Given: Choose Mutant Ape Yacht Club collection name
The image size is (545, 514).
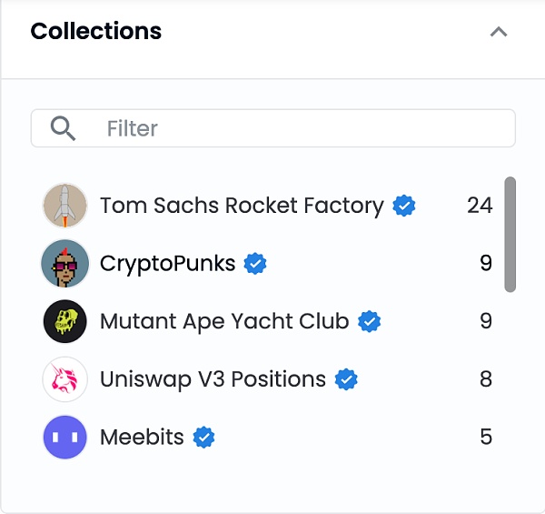Looking at the screenshot, I should click(x=224, y=321).
